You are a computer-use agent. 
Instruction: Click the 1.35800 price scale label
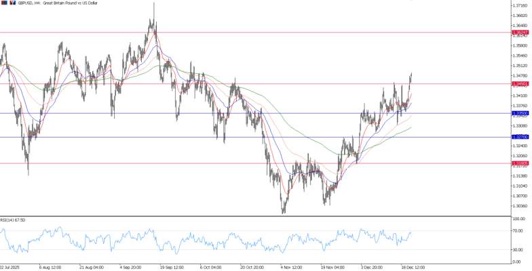click(521, 45)
